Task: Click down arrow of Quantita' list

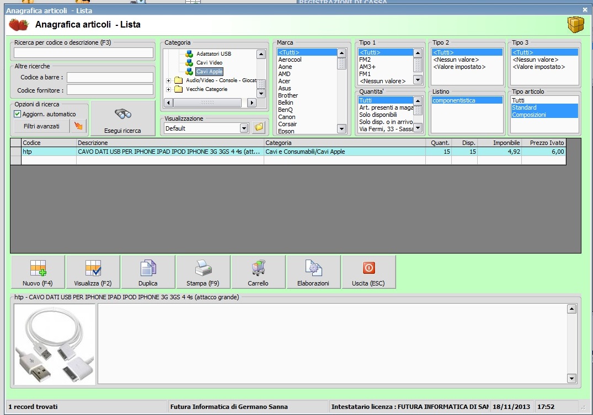Action: coord(418,128)
